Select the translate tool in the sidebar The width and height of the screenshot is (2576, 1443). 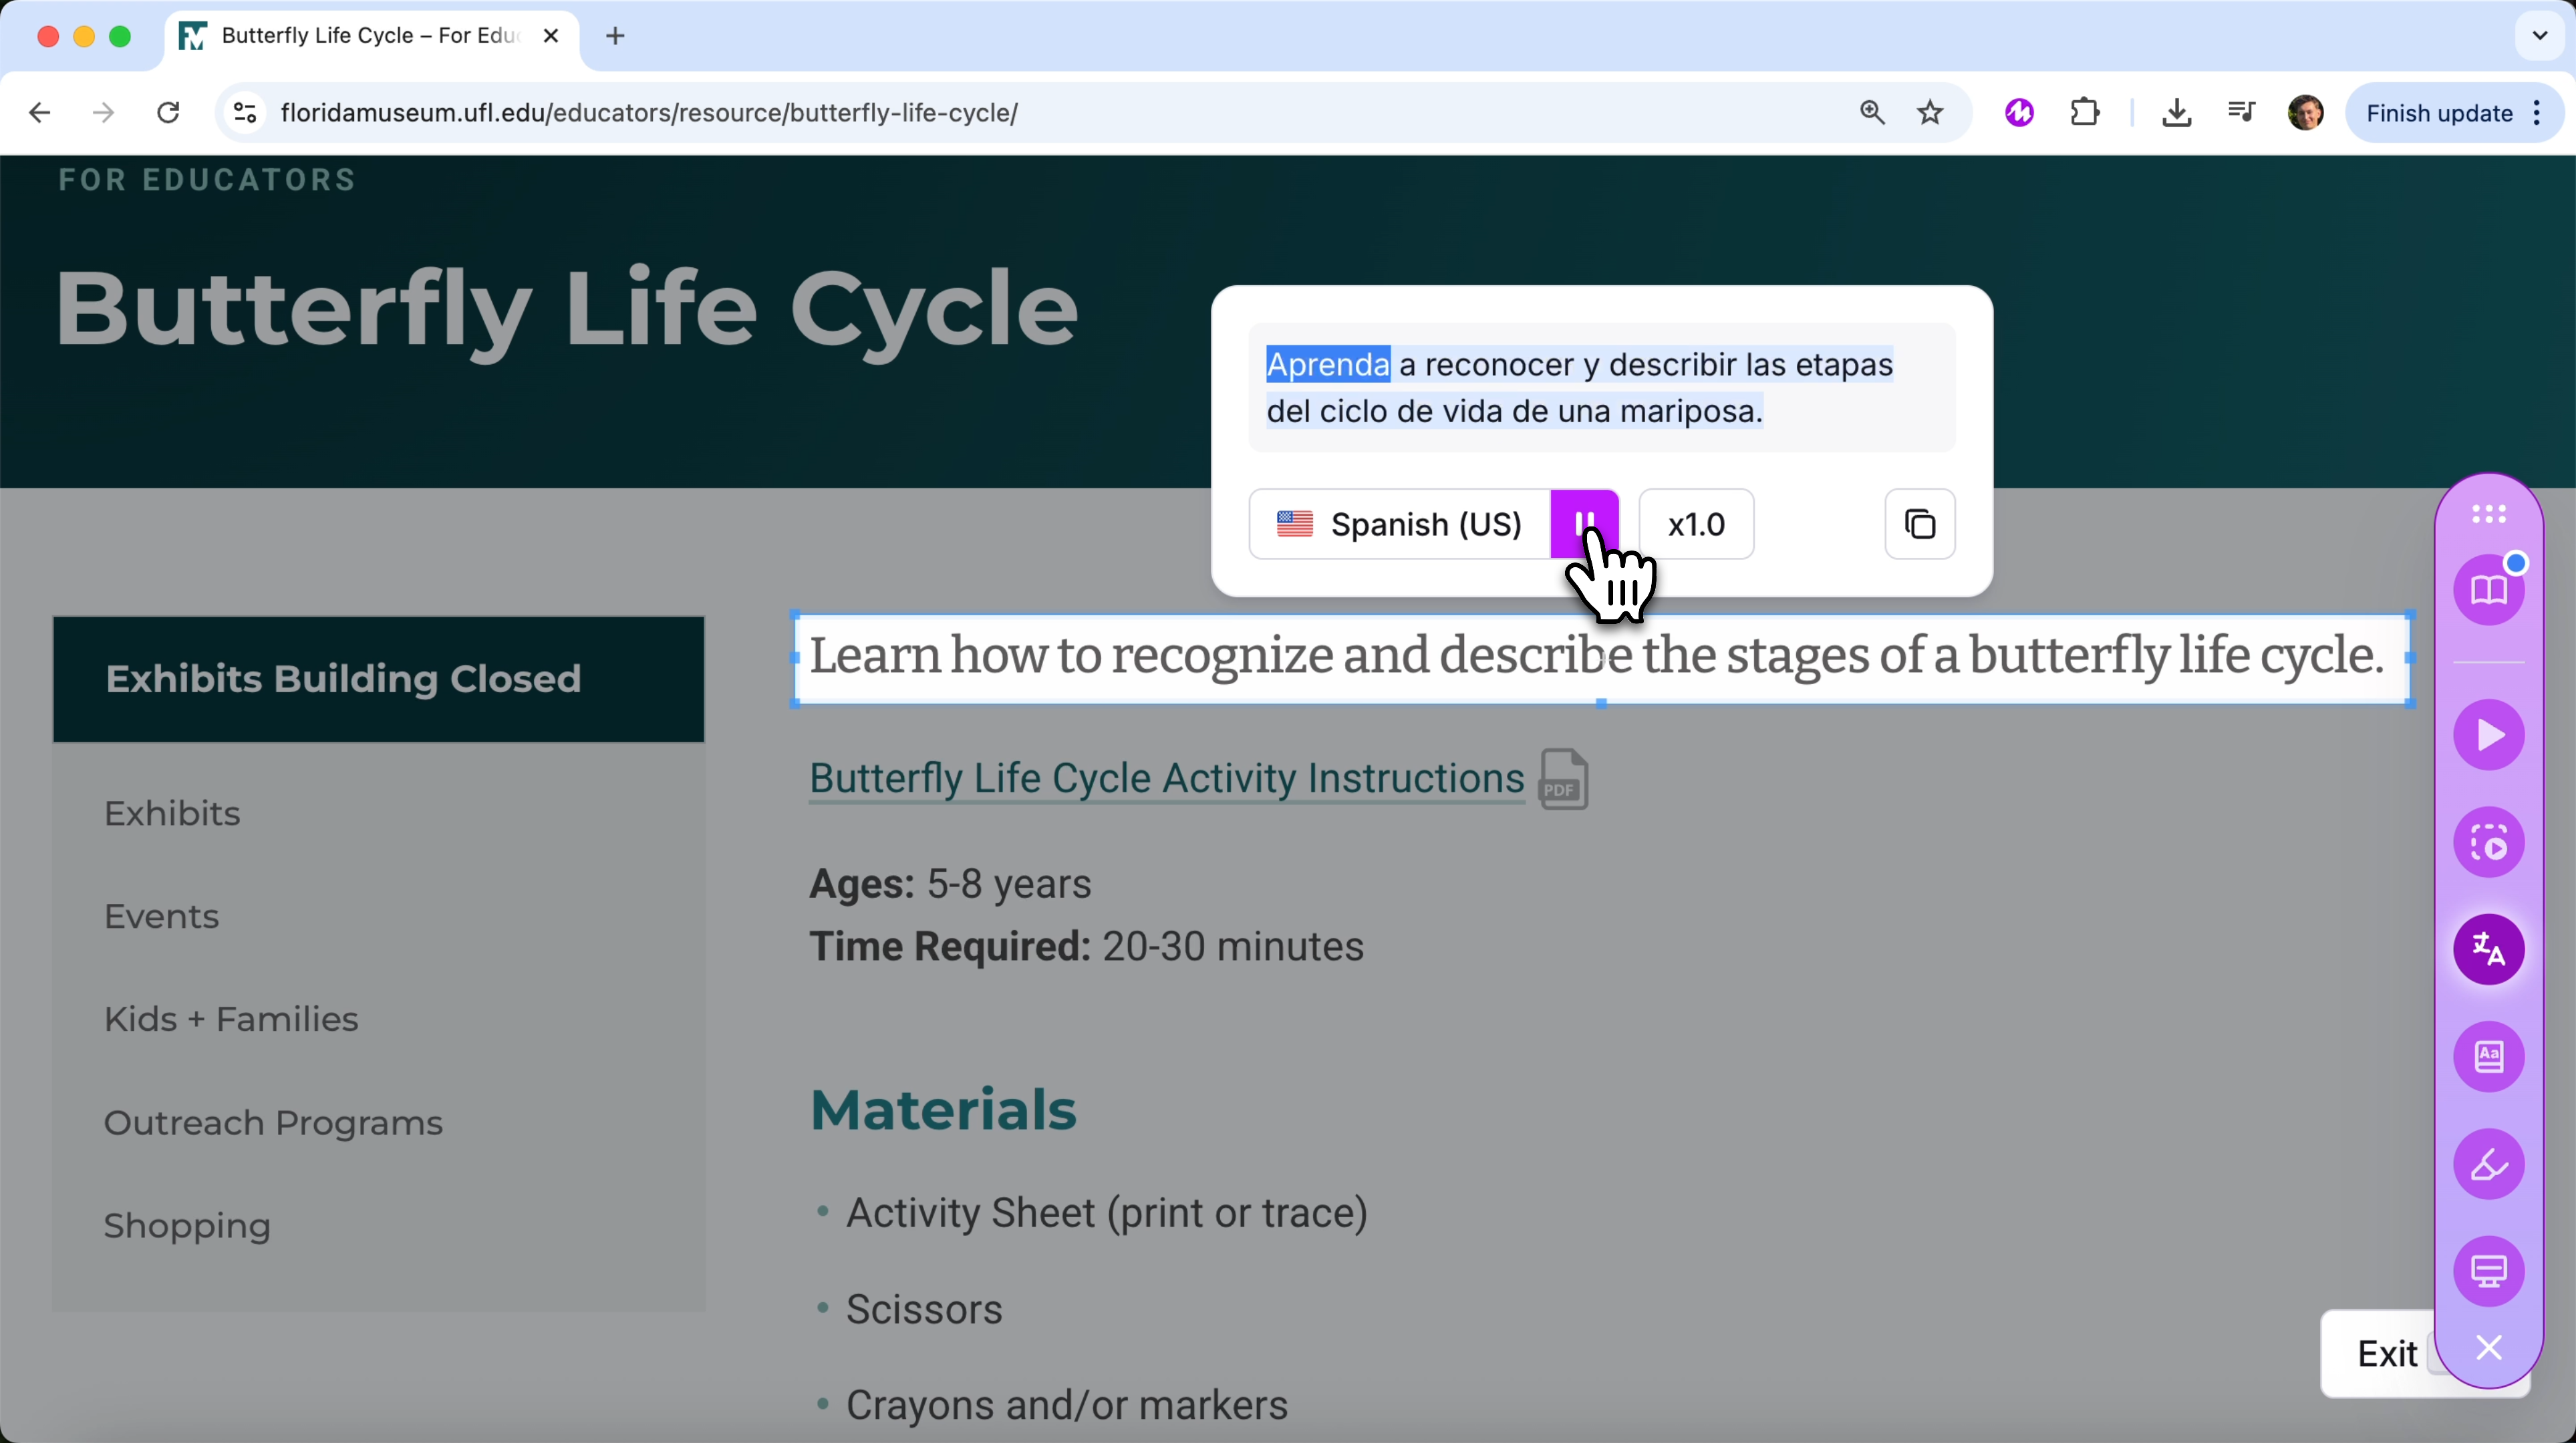click(2489, 949)
